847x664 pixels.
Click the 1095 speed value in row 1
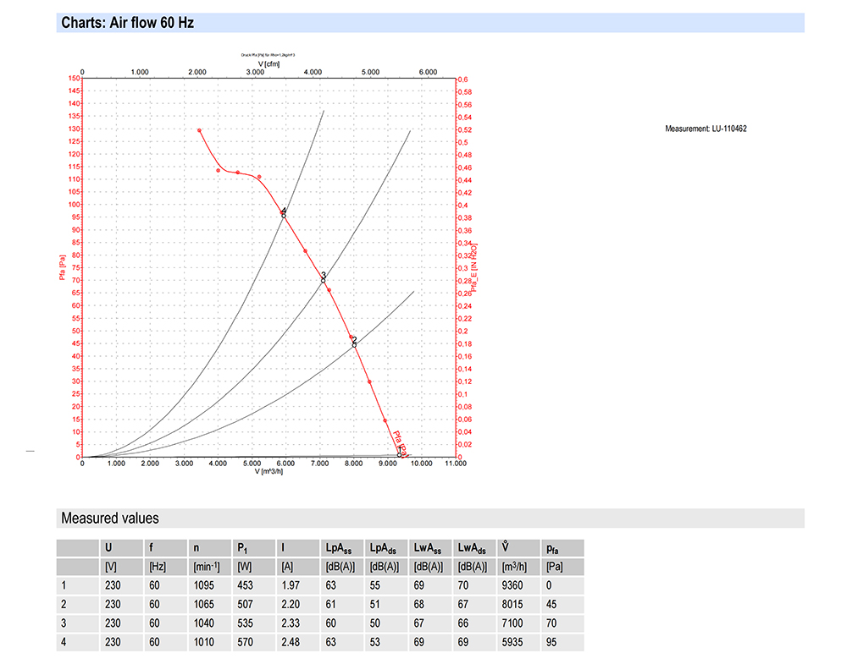coord(204,585)
